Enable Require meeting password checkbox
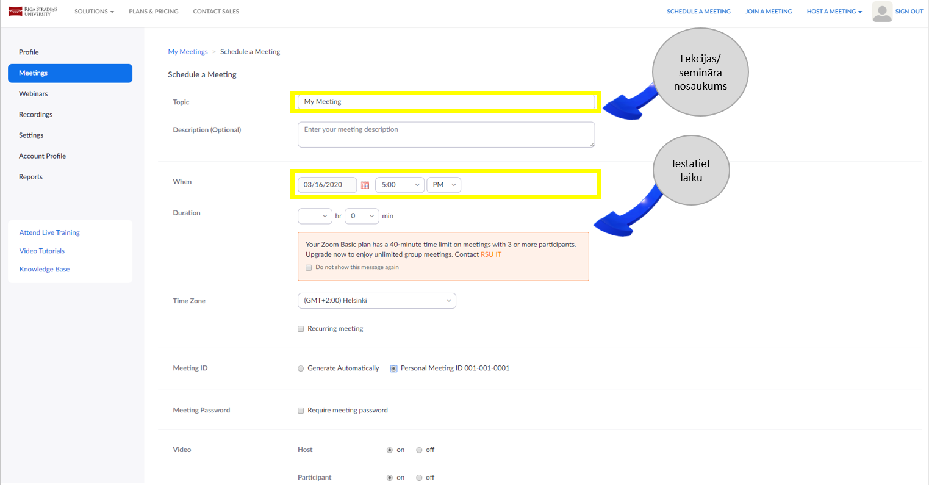This screenshot has width=929, height=485. tap(301, 411)
